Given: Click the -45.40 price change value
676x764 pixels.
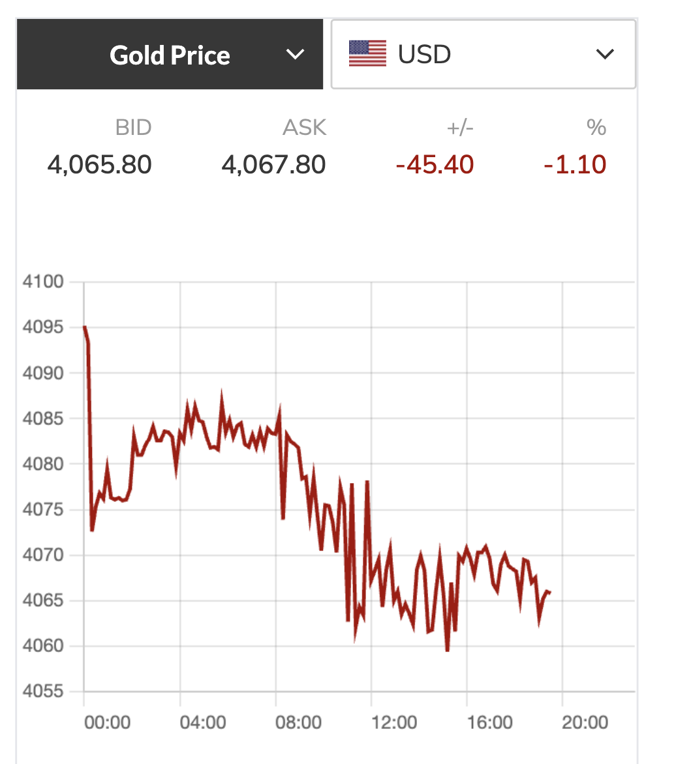Looking at the screenshot, I should coord(435,164).
